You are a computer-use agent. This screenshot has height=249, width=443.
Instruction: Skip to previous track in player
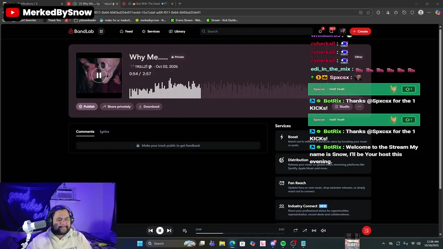point(151,231)
